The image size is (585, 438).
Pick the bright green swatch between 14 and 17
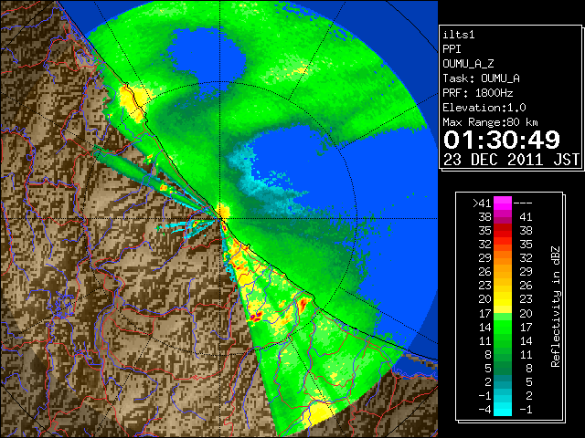(x=503, y=327)
